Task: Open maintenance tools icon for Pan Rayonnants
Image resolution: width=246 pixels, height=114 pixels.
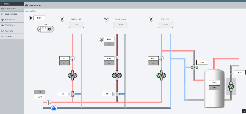Action: [x=106, y=19]
